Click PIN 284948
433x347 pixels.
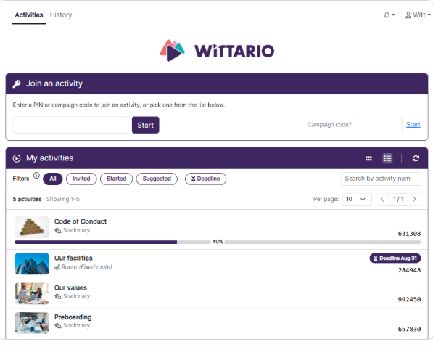pos(409,270)
